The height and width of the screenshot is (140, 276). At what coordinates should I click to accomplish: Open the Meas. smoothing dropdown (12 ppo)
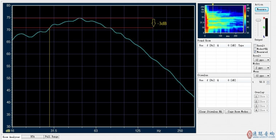[262, 76]
